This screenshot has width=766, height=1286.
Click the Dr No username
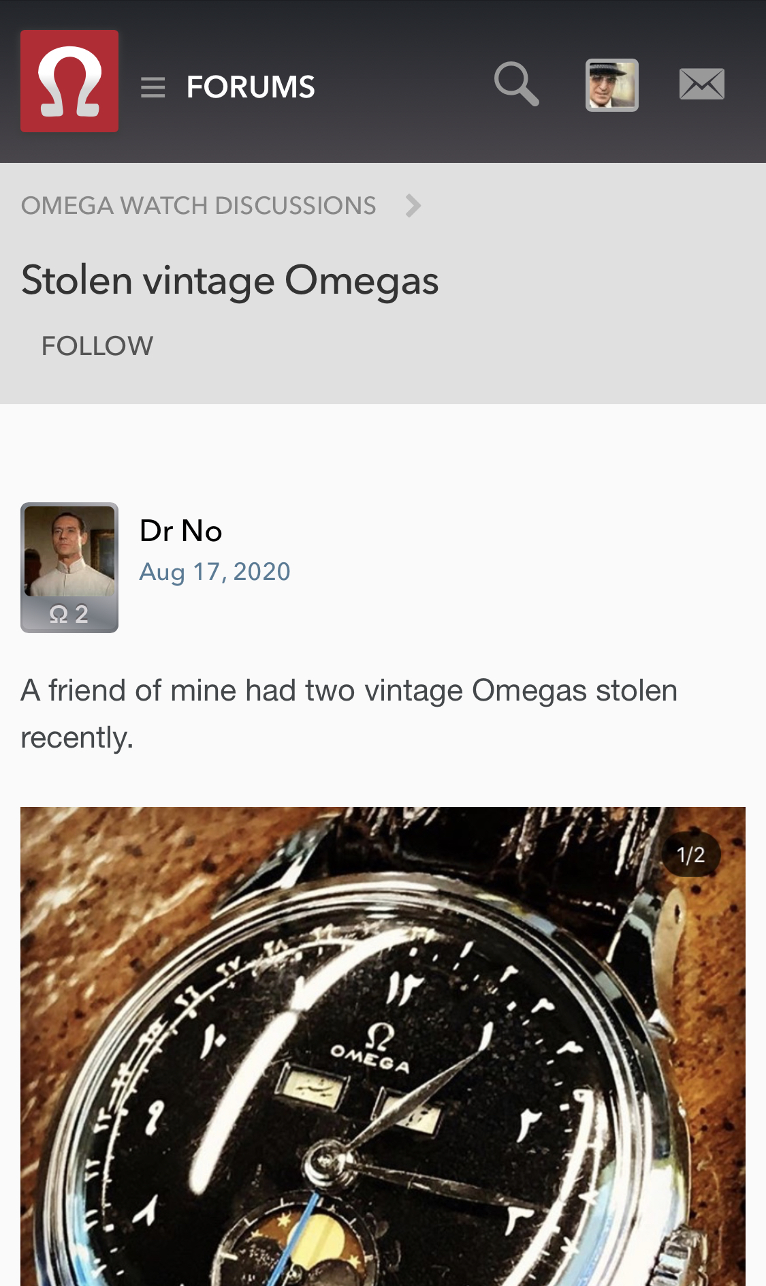click(x=180, y=531)
